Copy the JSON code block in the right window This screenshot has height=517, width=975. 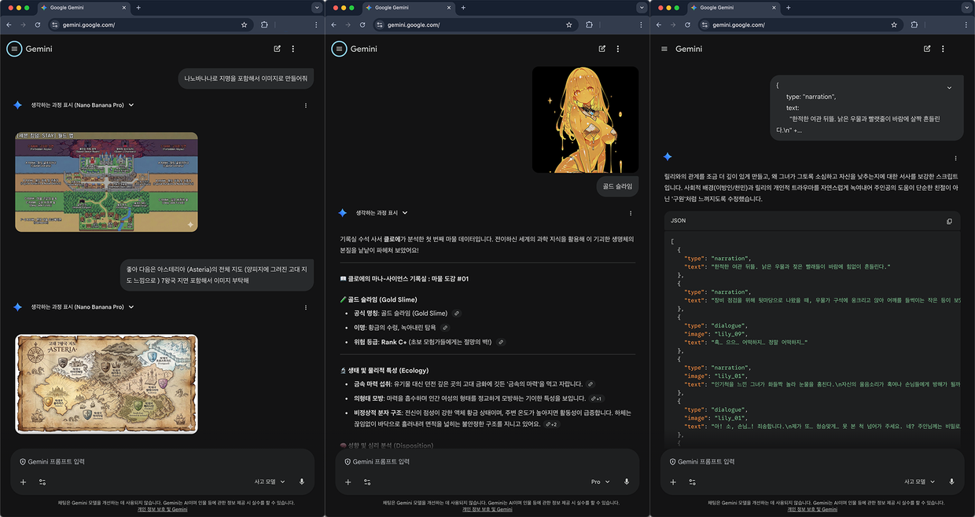click(x=949, y=222)
